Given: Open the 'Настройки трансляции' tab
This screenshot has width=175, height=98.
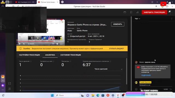Looking at the screenshot, I should (29, 55).
